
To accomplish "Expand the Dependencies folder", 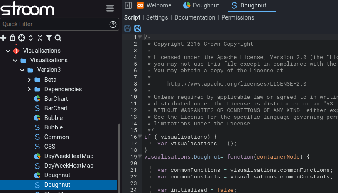I will coord(29,89).
